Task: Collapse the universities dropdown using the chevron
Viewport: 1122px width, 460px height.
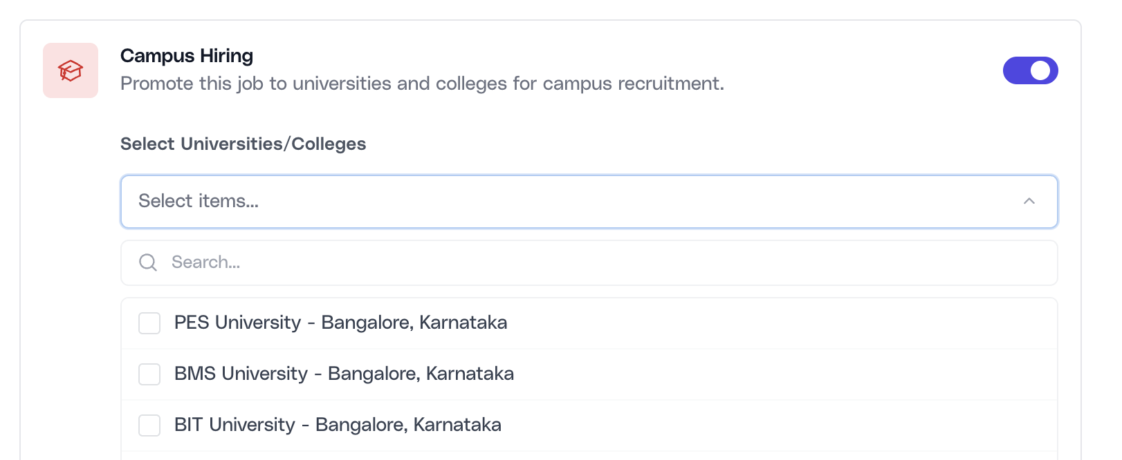Action: click(1029, 201)
